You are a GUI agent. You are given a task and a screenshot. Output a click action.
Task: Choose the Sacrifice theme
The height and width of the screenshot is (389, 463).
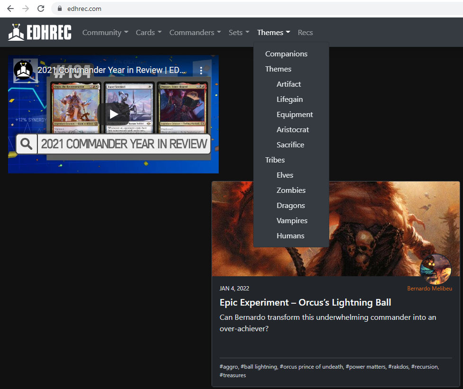(x=290, y=145)
